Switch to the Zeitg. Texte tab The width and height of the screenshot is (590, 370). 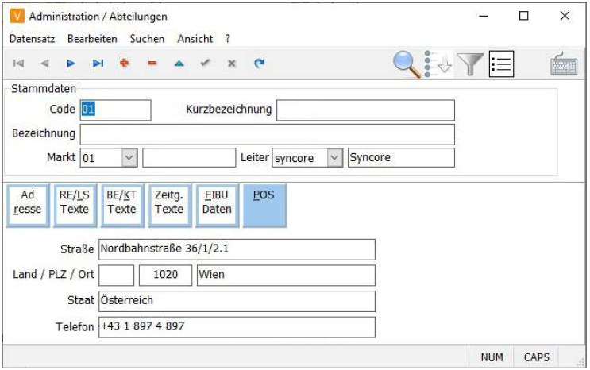click(x=170, y=206)
